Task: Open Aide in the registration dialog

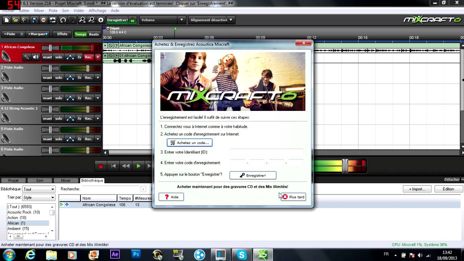Action: [171, 197]
